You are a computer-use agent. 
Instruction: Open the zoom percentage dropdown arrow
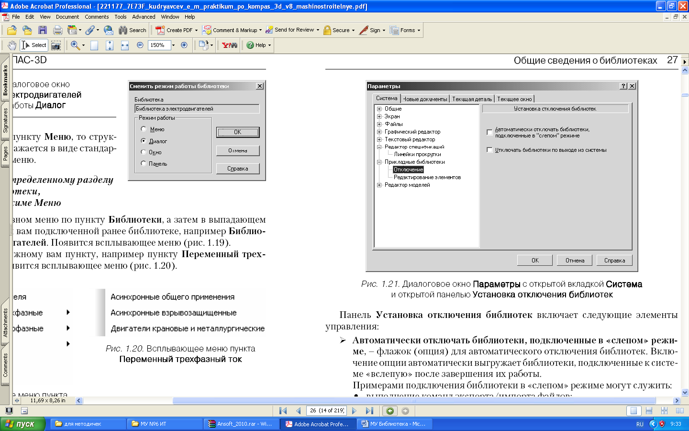pyautogui.click(x=173, y=45)
